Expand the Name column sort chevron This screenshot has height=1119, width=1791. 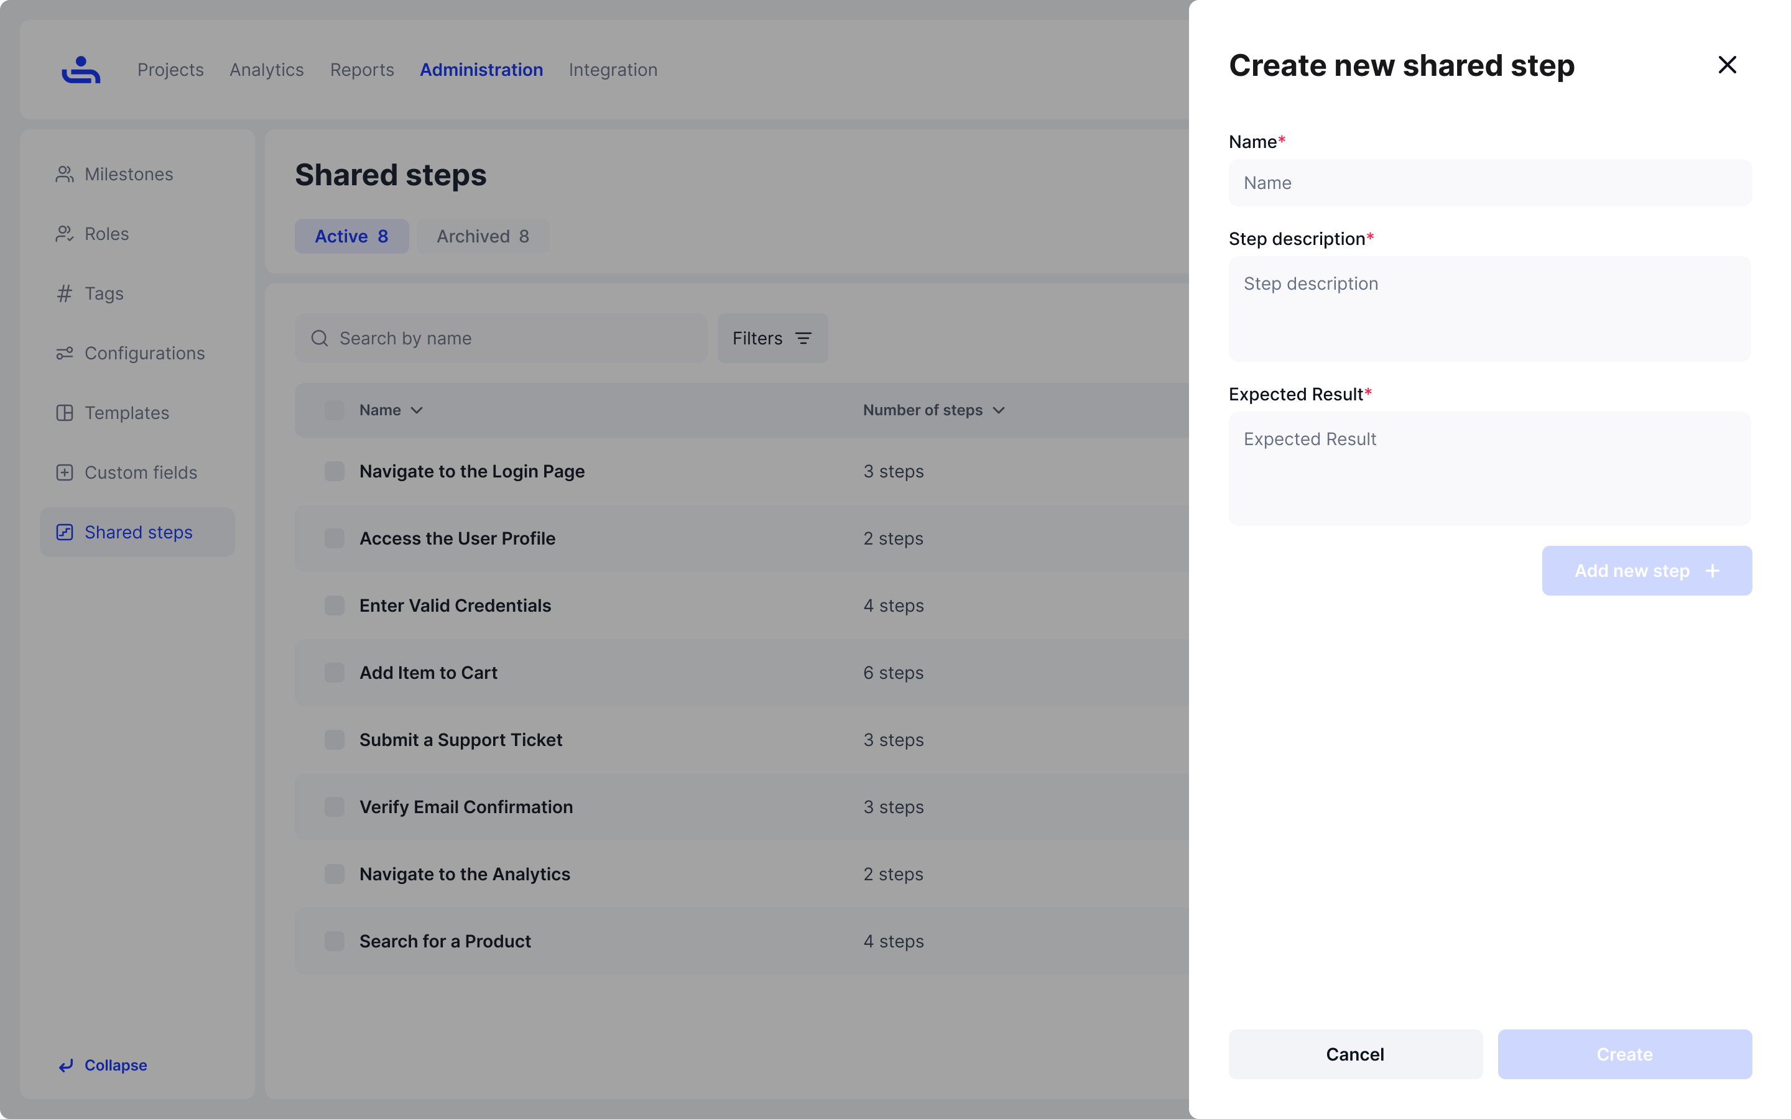(417, 410)
